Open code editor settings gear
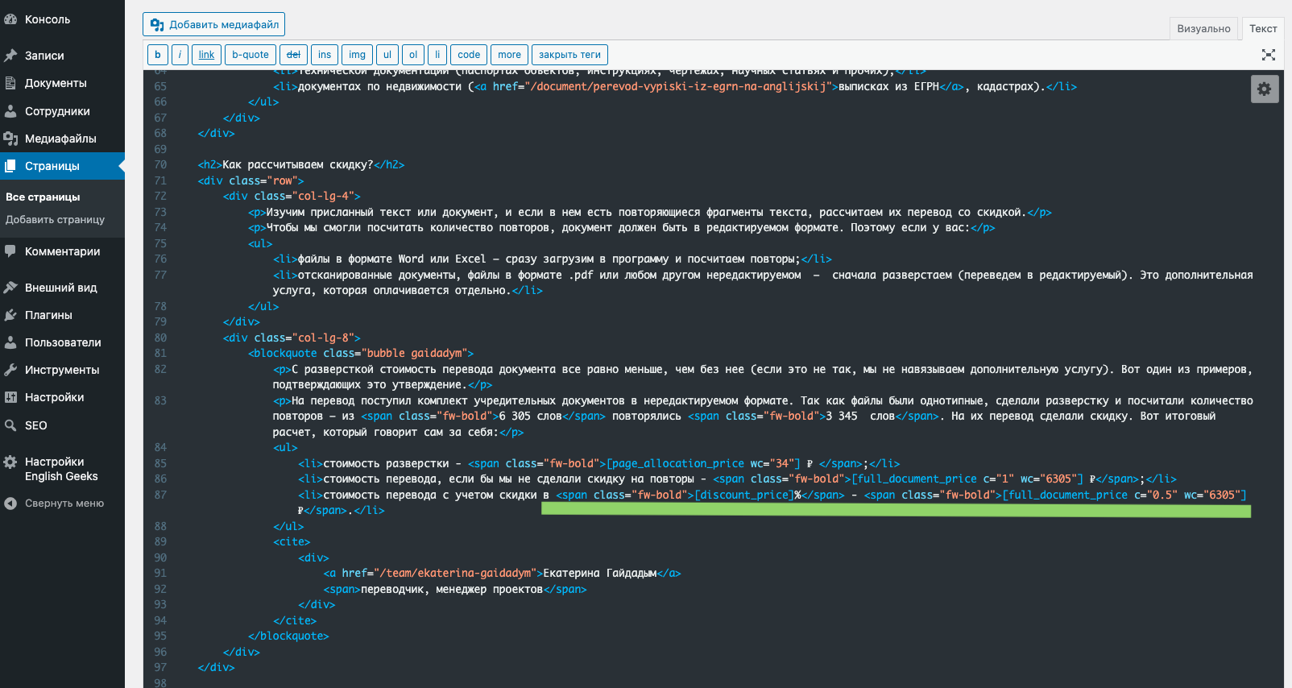Image resolution: width=1292 pixels, height=688 pixels. pyautogui.click(x=1265, y=89)
